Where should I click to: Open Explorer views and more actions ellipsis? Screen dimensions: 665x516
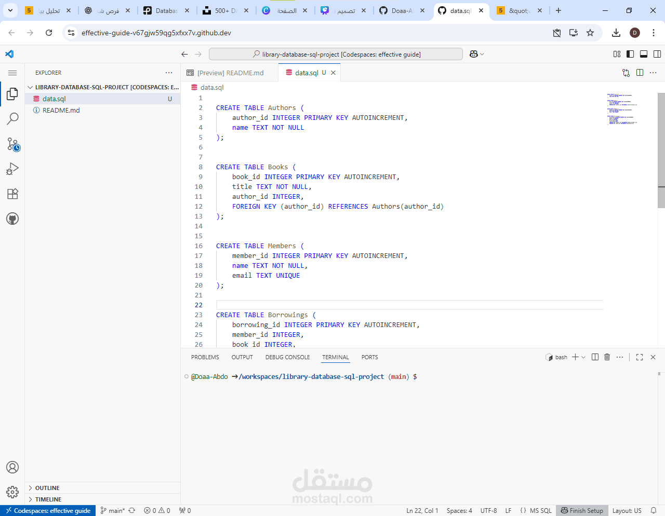tap(169, 73)
